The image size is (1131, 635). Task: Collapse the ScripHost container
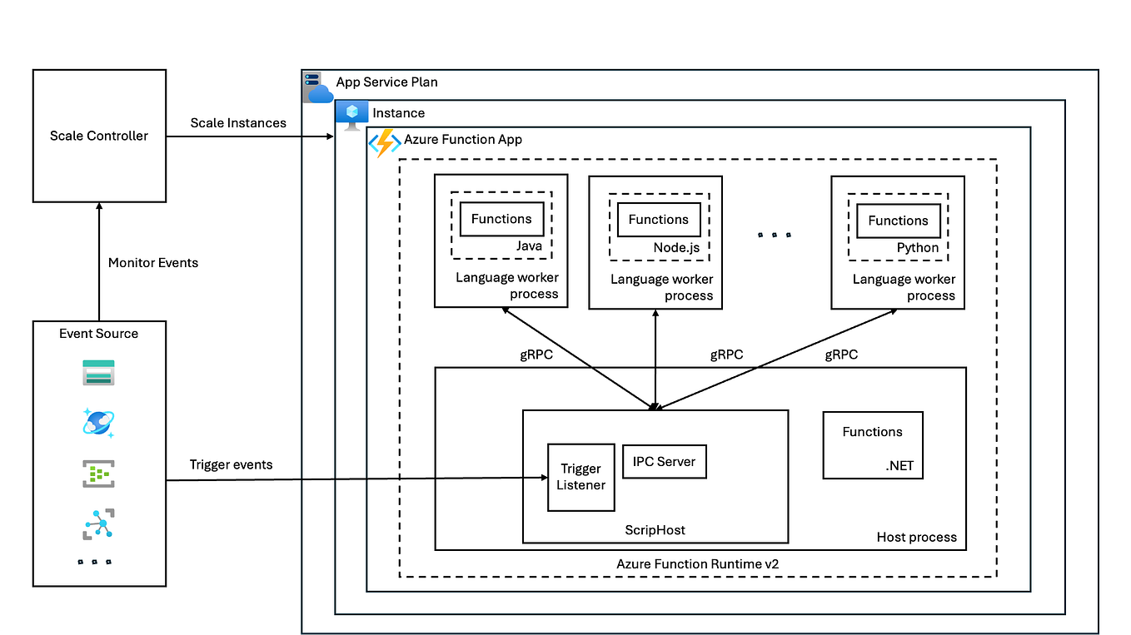pos(655,530)
